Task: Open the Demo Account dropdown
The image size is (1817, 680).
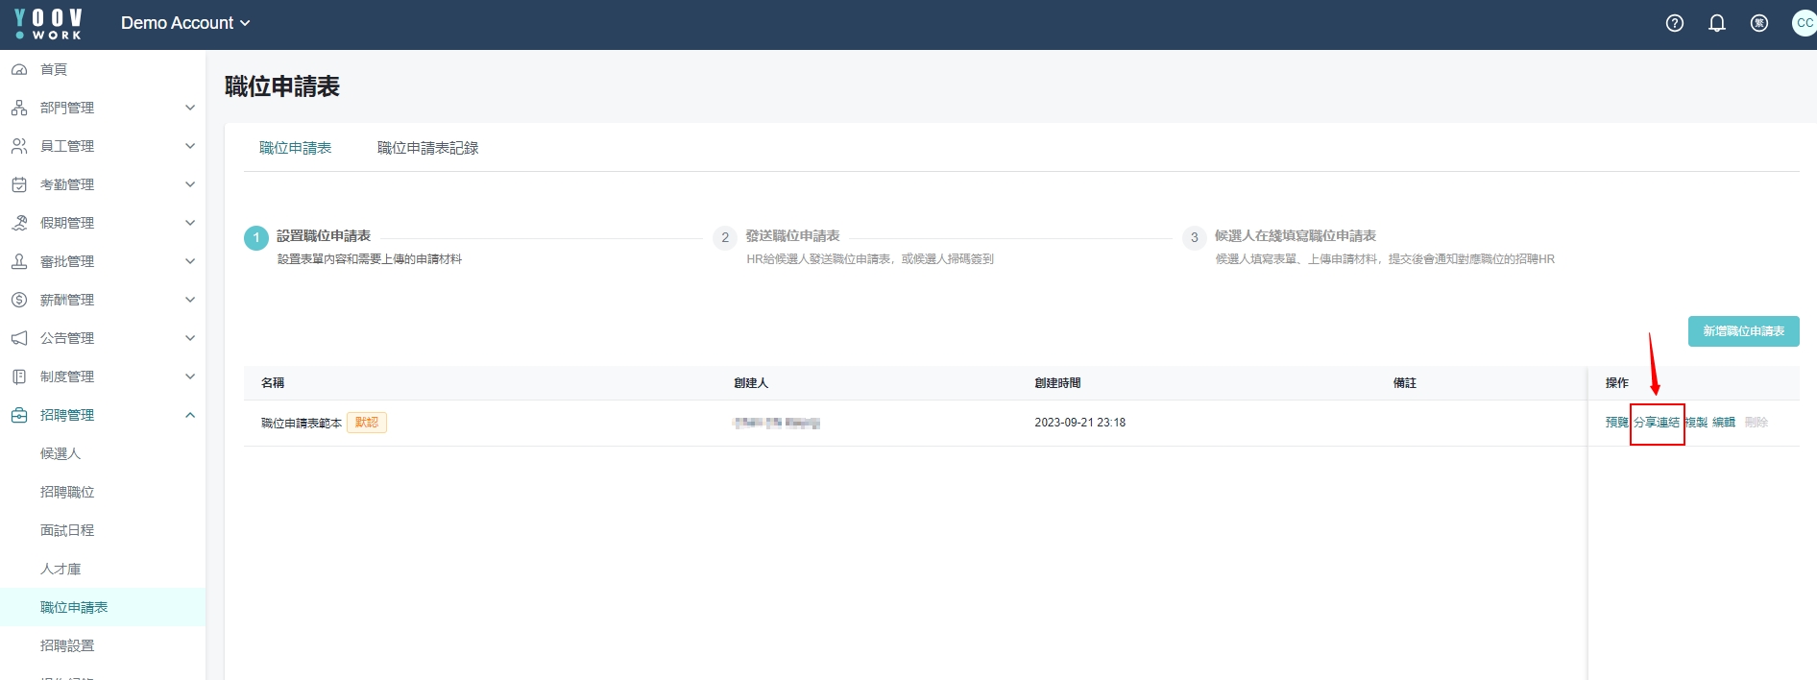Action: coord(184,23)
